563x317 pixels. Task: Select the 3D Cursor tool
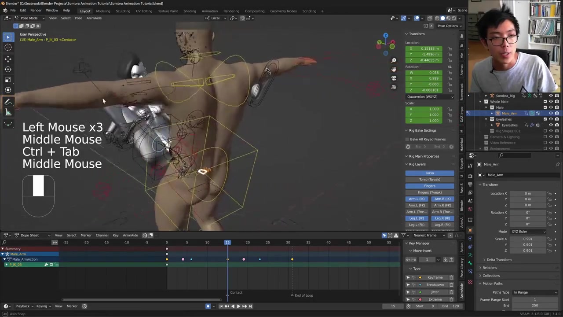[8, 48]
